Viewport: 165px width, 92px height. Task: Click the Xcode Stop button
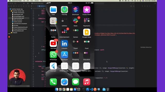28,3
